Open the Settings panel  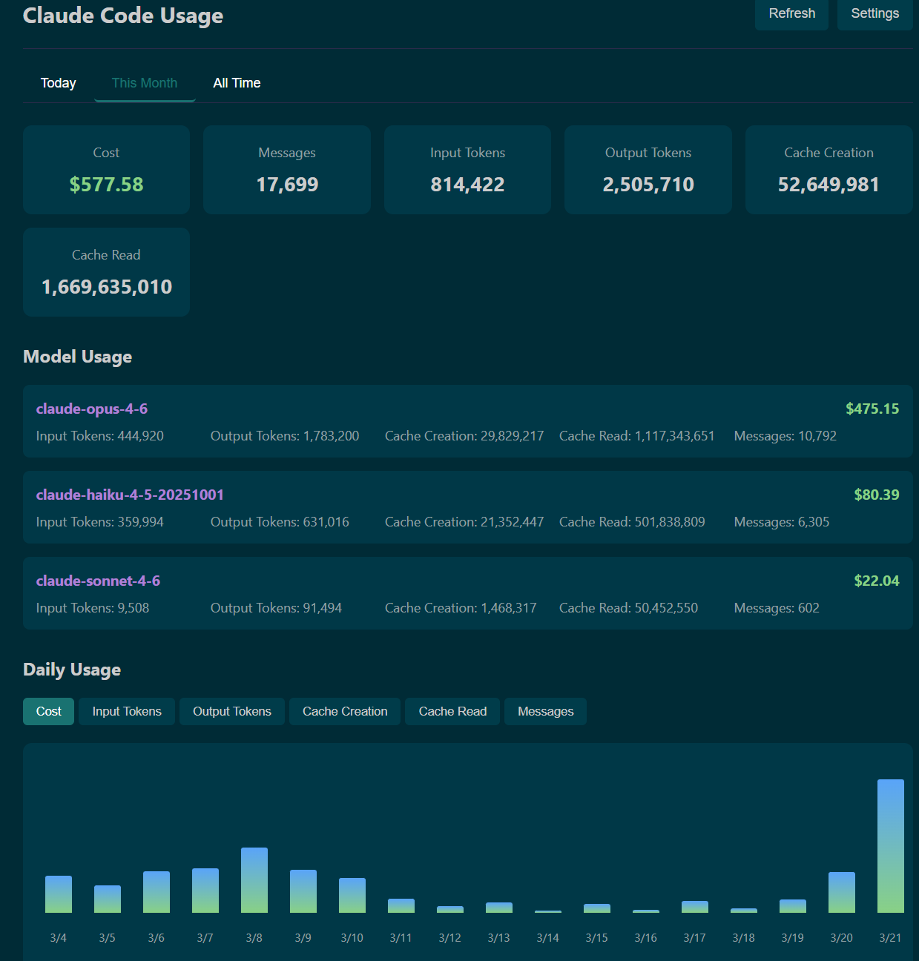[874, 13]
